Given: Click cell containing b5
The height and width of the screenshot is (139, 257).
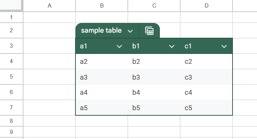Looking at the screenshot, I should (x=154, y=108).
